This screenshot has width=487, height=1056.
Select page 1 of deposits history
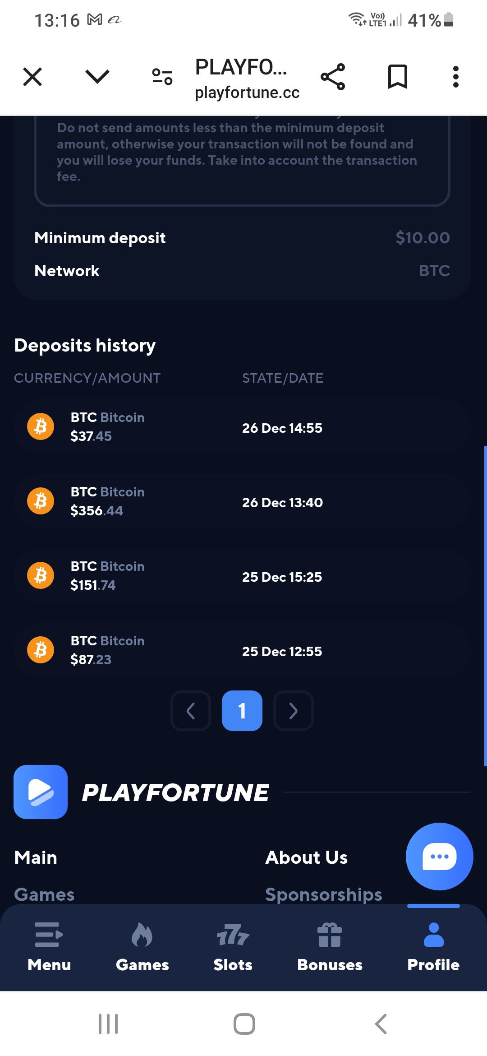pos(242,711)
